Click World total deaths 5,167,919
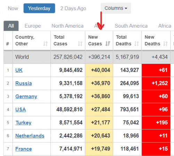174x156 pixels. (x=127, y=57)
